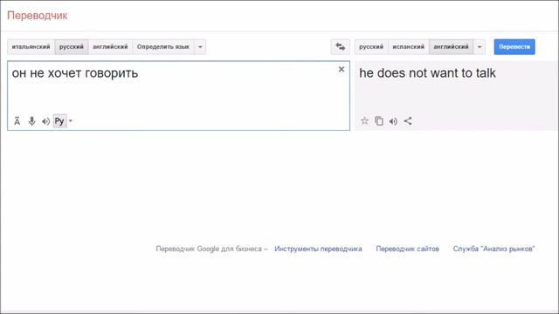This screenshot has height=314, width=559.
Task: Select испанский as target language
Action: click(409, 46)
